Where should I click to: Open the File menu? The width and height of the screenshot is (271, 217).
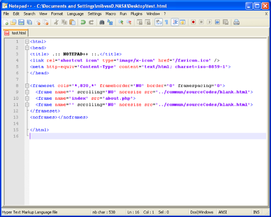pyautogui.click(x=6, y=14)
